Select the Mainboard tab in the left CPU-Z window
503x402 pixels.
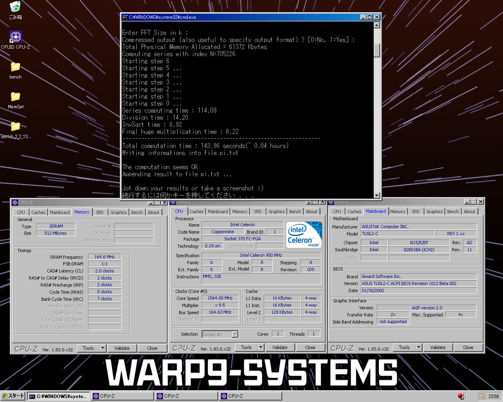tap(60, 212)
